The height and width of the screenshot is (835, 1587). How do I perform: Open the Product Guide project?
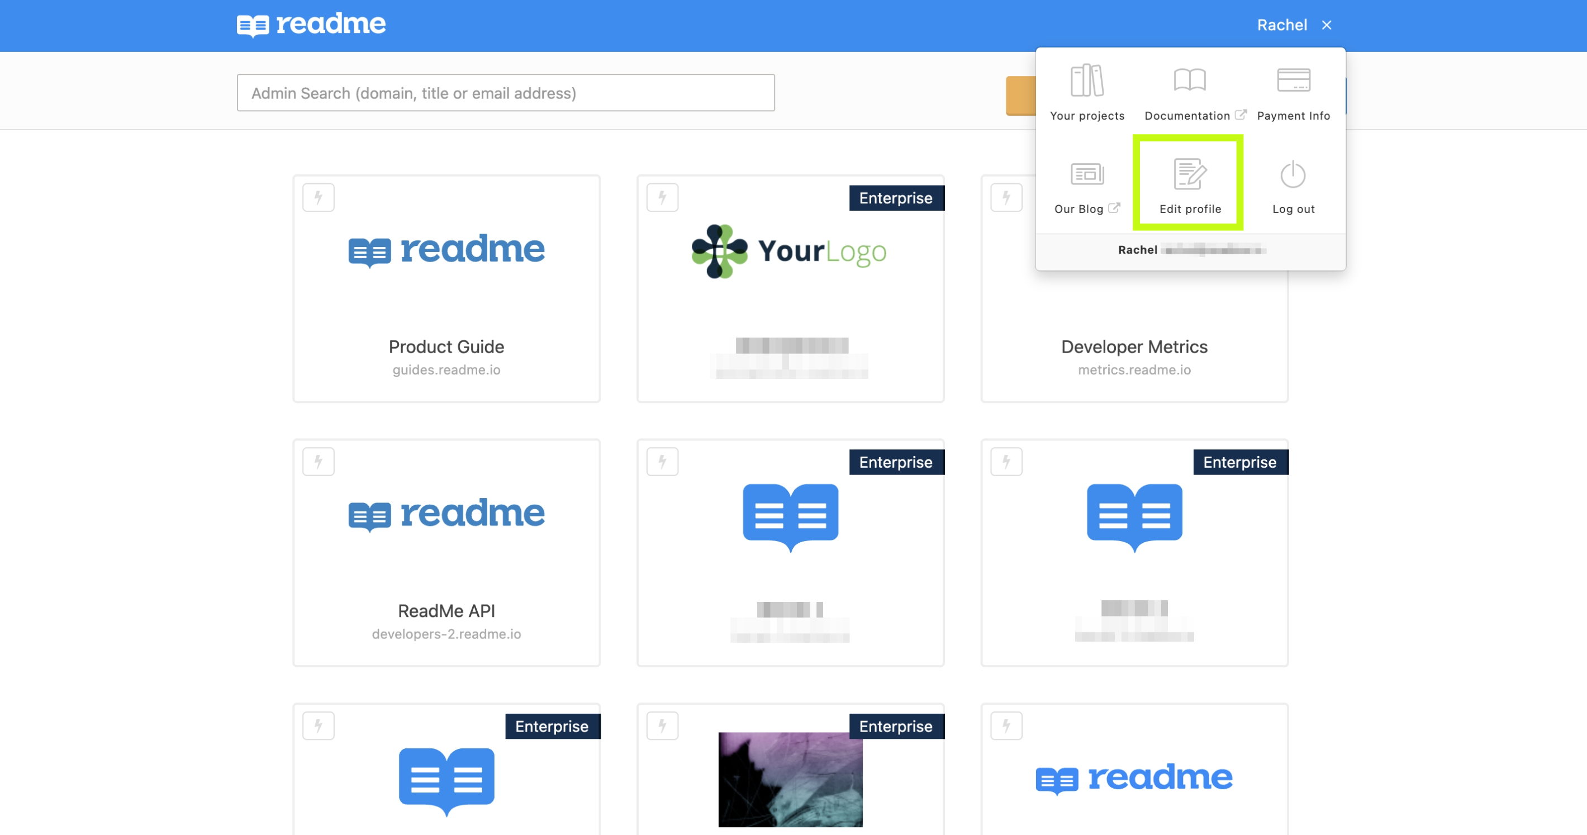(446, 347)
